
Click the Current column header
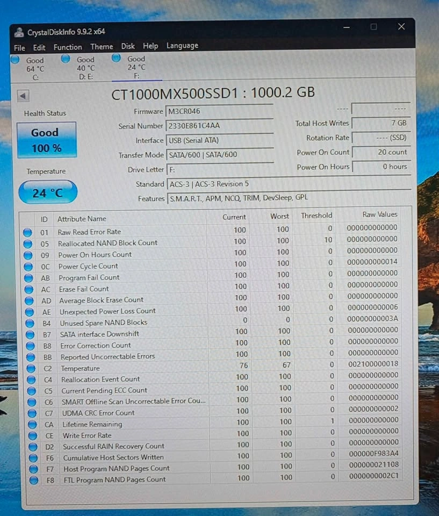234,217
